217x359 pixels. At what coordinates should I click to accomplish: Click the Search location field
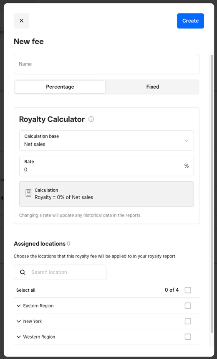click(60, 272)
